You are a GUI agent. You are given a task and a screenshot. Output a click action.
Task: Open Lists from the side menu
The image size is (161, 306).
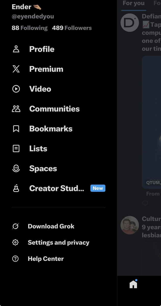38,148
